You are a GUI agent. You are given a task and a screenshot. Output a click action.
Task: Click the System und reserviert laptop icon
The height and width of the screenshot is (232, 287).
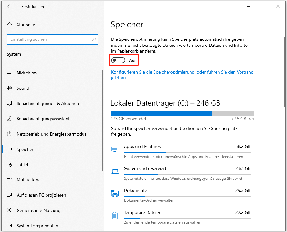click(x=115, y=172)
